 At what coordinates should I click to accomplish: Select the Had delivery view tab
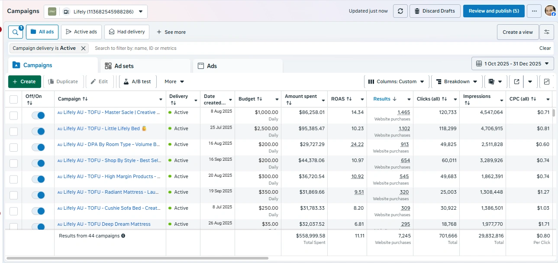[127, 32]
